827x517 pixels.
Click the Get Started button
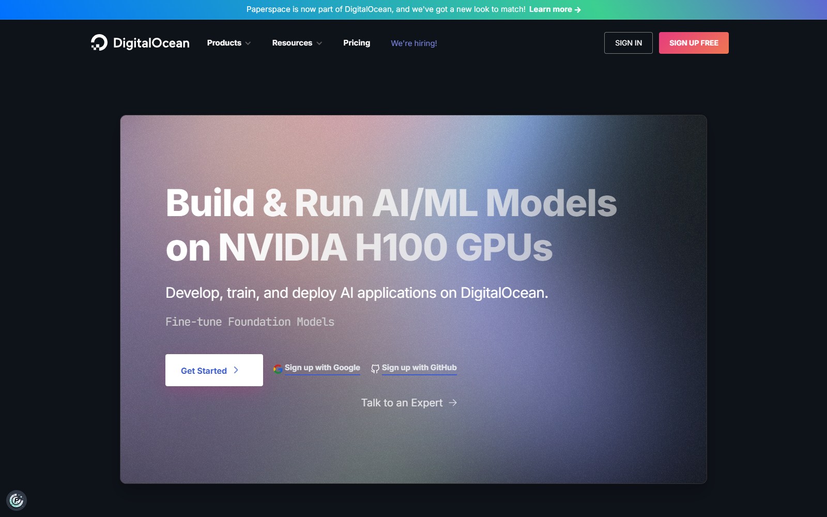pos(214,370)
